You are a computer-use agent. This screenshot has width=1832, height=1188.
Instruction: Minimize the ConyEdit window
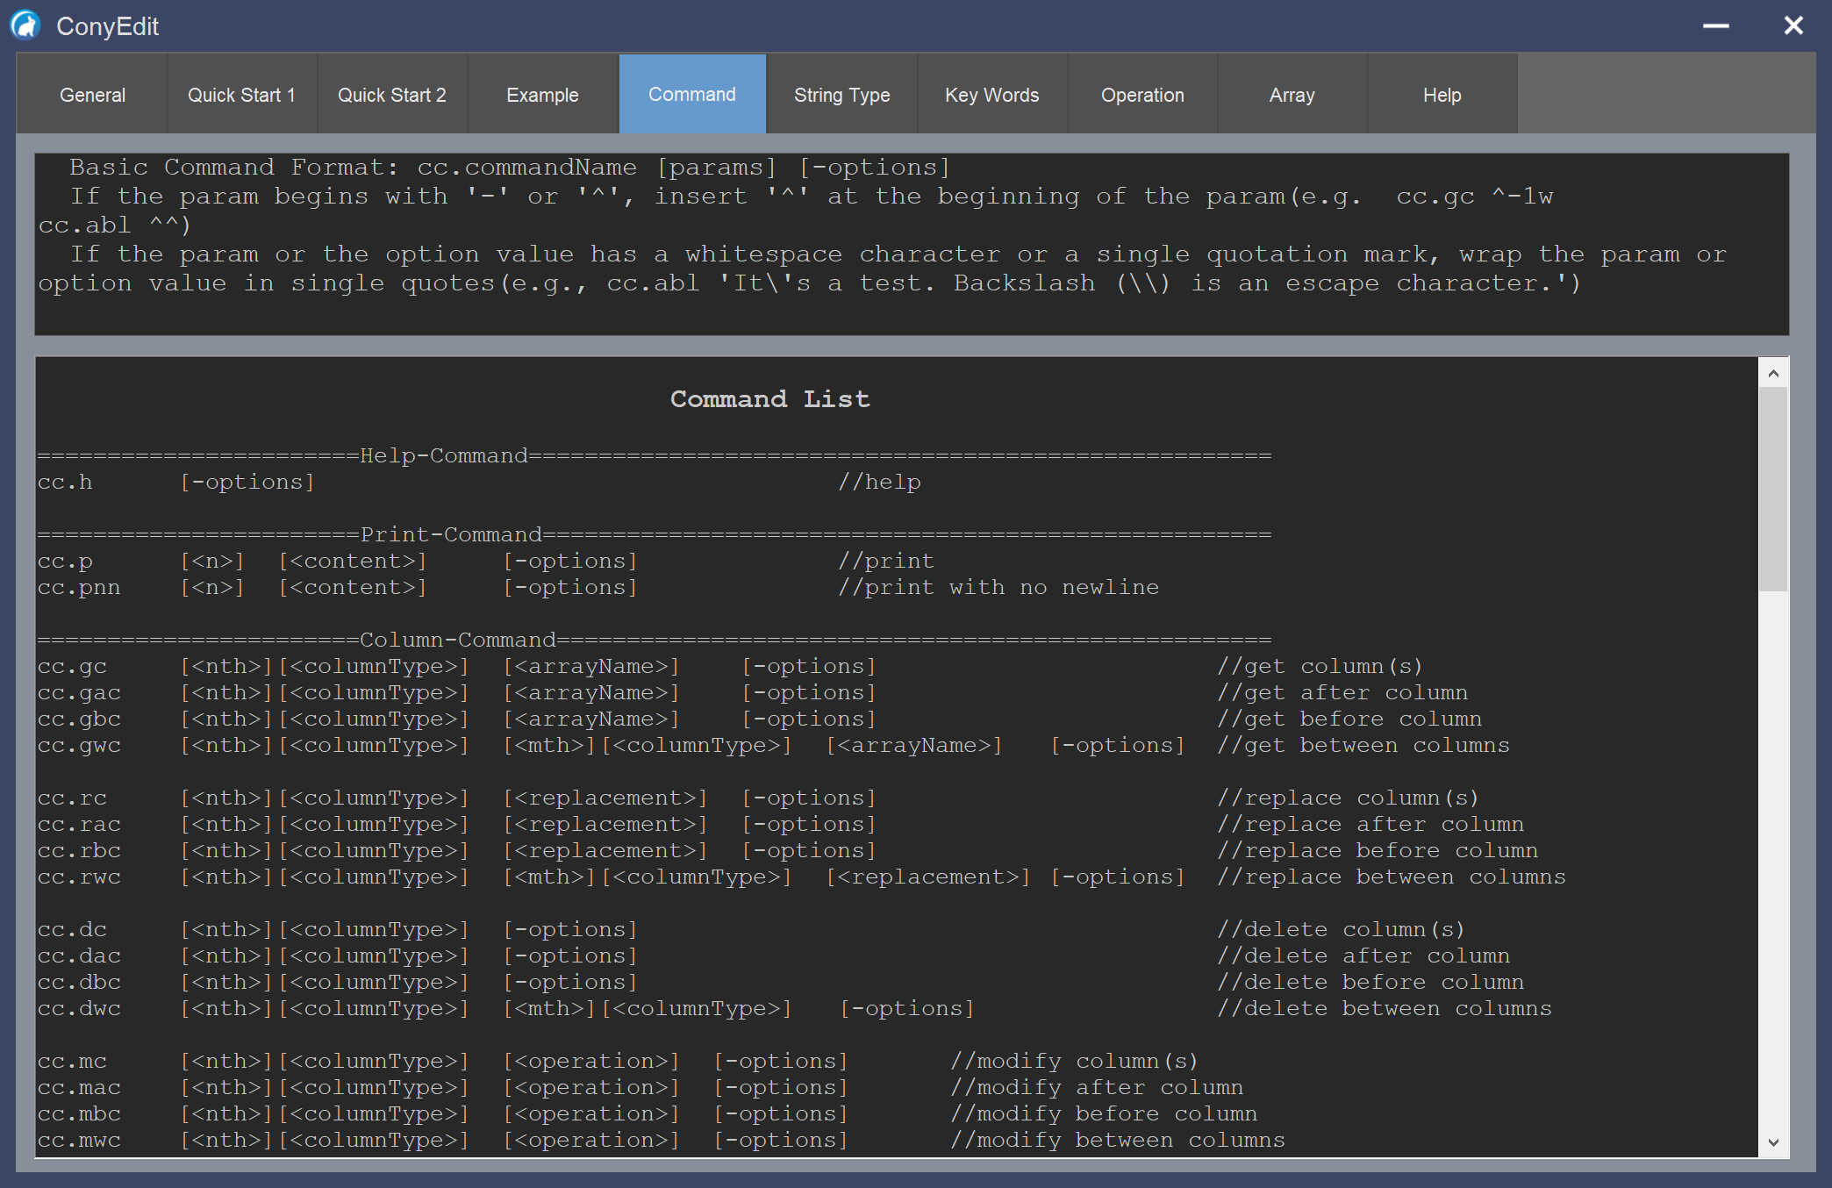[x=1715, y=25]
